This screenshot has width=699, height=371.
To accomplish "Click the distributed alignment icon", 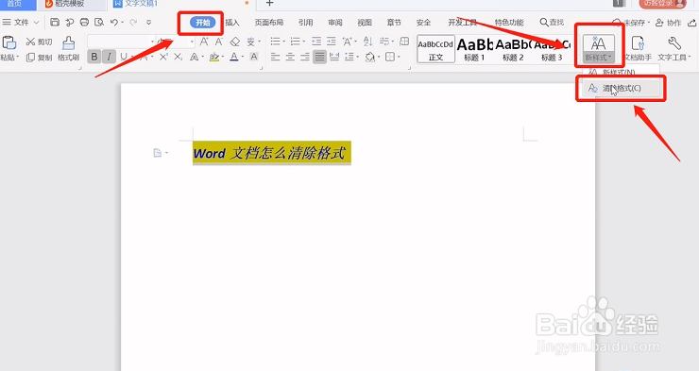I will (333, 57).
